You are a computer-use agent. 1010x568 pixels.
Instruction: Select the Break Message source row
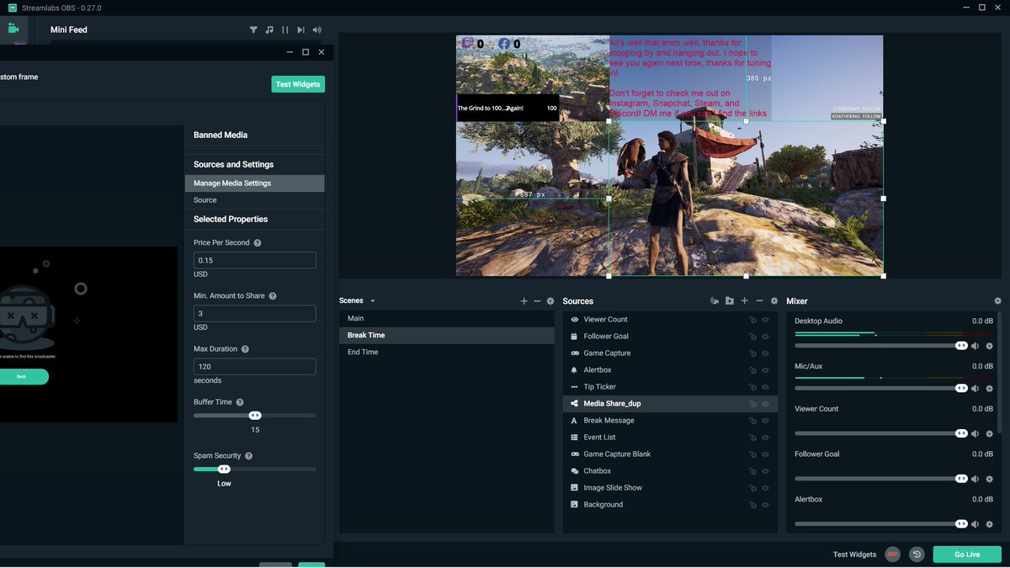pos(670,421)
